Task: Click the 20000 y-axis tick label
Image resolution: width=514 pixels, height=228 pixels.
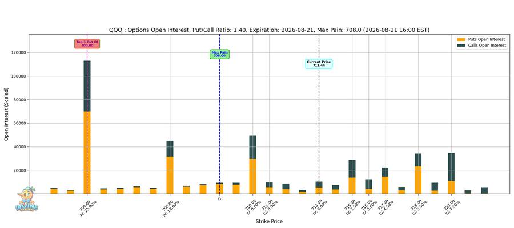Action: coord(19,170)
